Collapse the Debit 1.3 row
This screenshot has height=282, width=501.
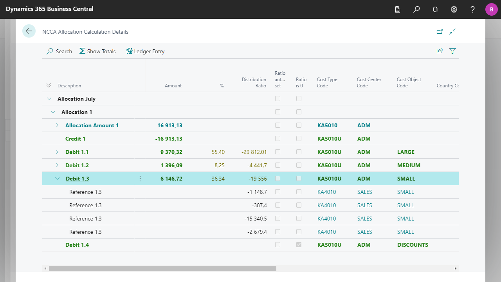click(57, 179)
